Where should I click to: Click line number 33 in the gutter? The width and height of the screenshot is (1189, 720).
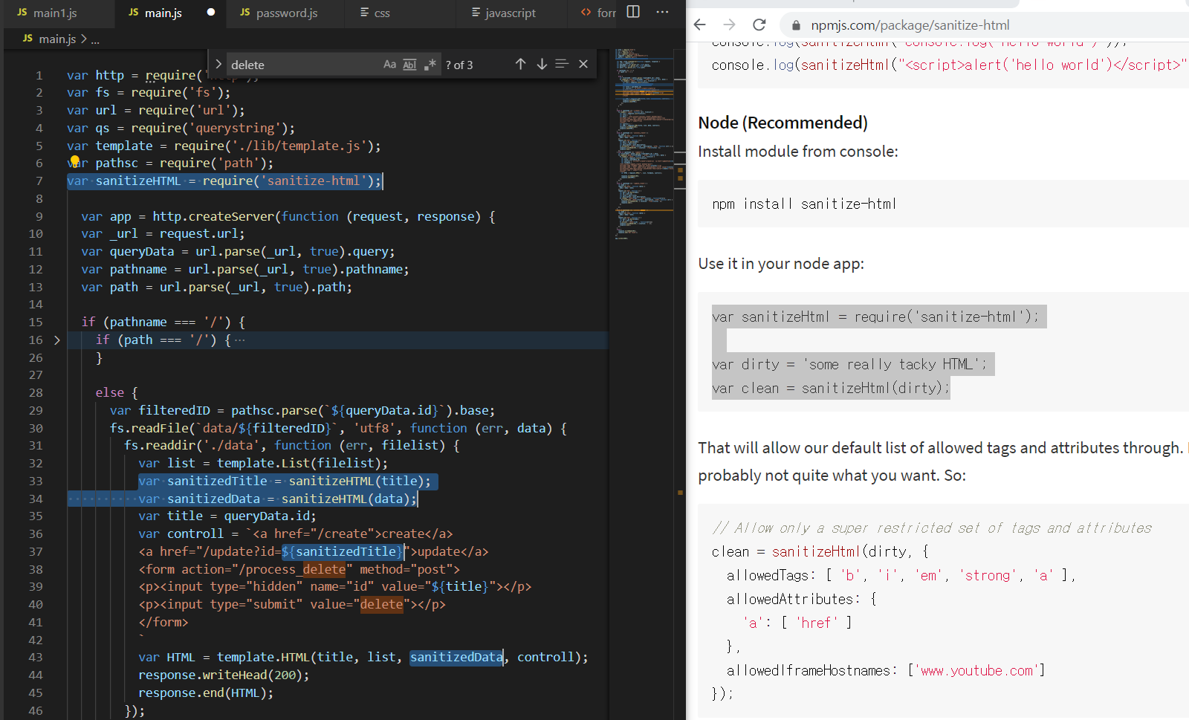pyautogui.click(x=36, y=481)
